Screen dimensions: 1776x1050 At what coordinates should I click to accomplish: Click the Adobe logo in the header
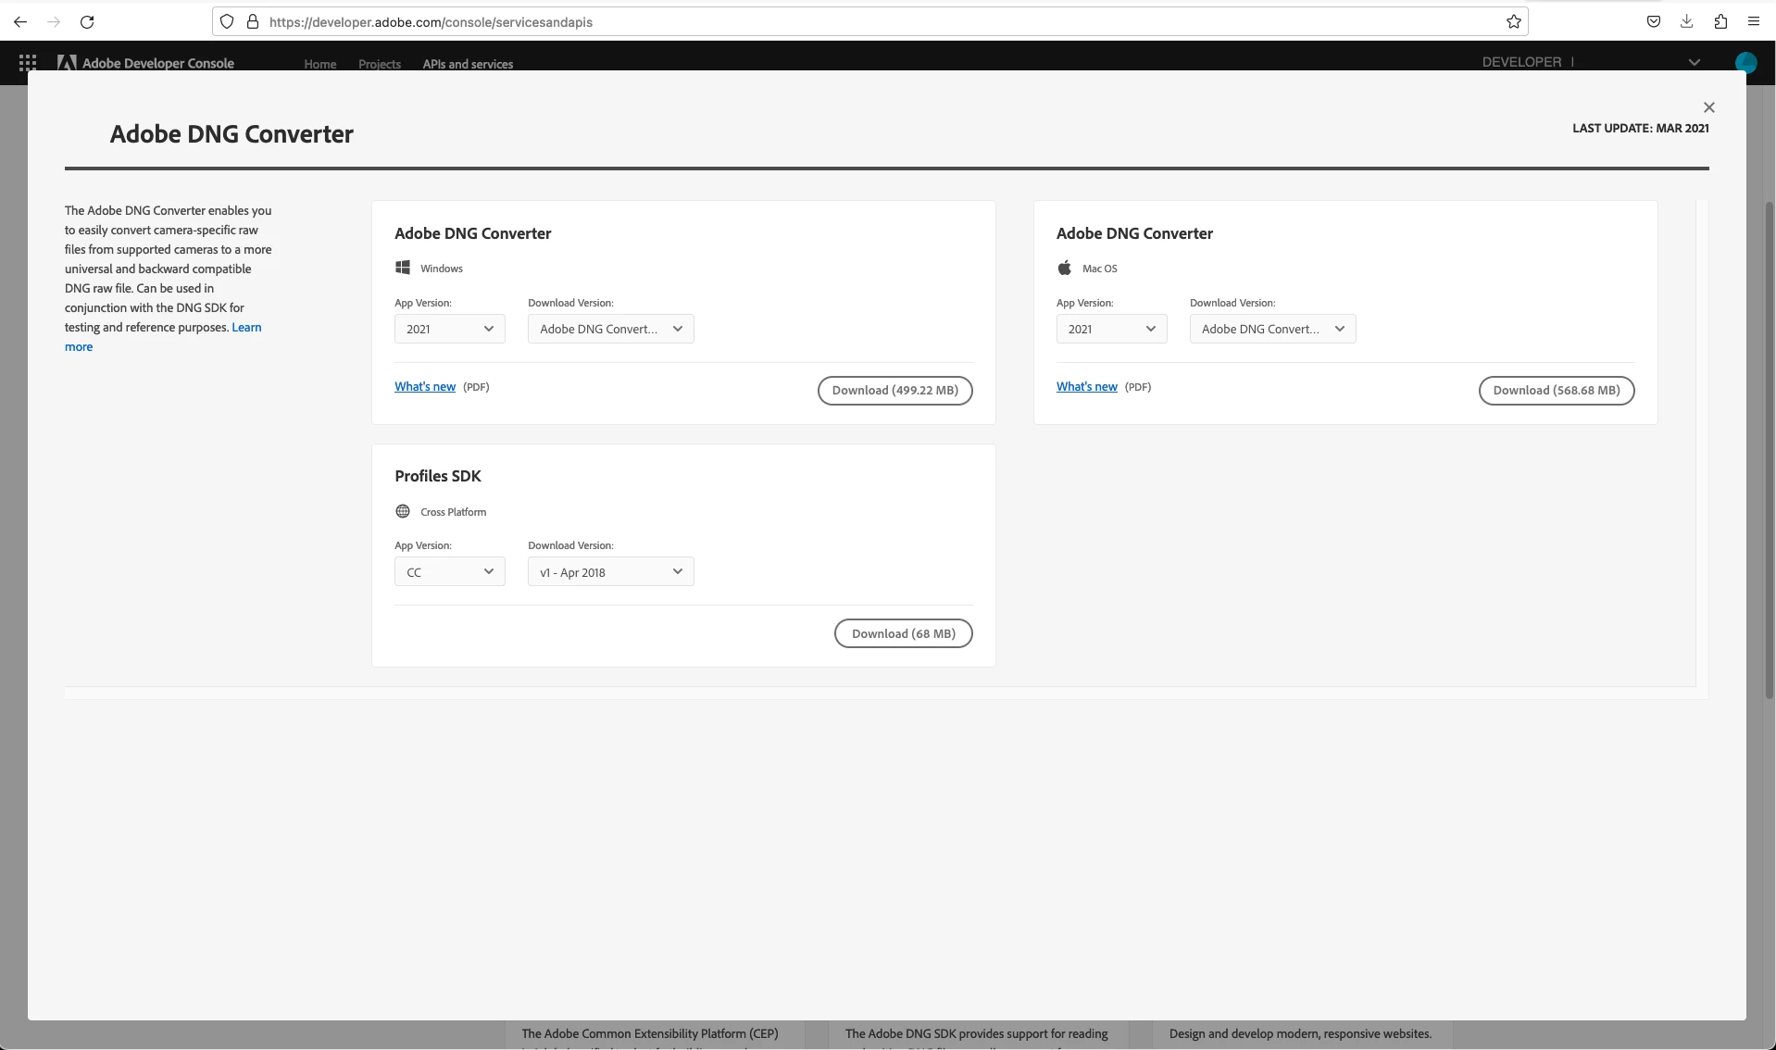click(67, 63)
